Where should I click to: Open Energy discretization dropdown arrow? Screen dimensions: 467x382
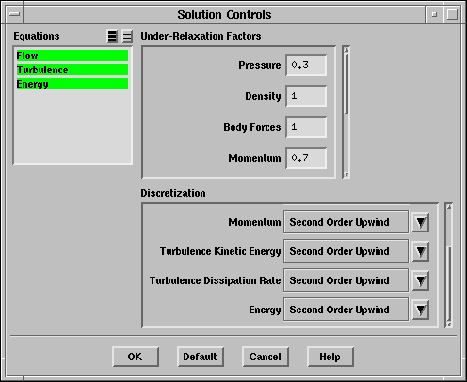point(421,310)
